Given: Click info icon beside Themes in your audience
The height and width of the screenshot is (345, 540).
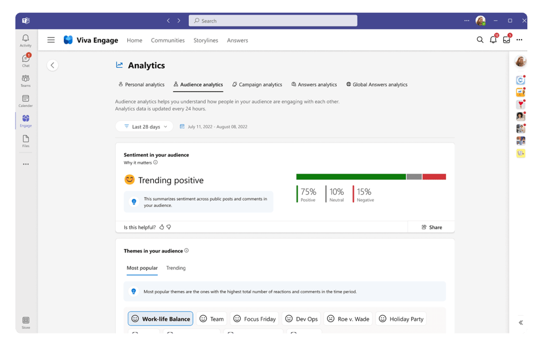Looking at the screenshot, I should [x=187, y=250].
